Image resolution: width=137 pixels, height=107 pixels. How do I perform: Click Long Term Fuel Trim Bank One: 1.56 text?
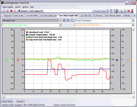point(45,40)
